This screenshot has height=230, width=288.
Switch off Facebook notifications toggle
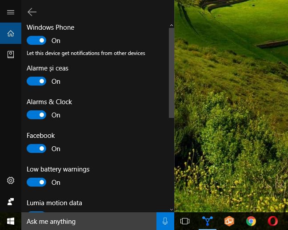(36, 148)
